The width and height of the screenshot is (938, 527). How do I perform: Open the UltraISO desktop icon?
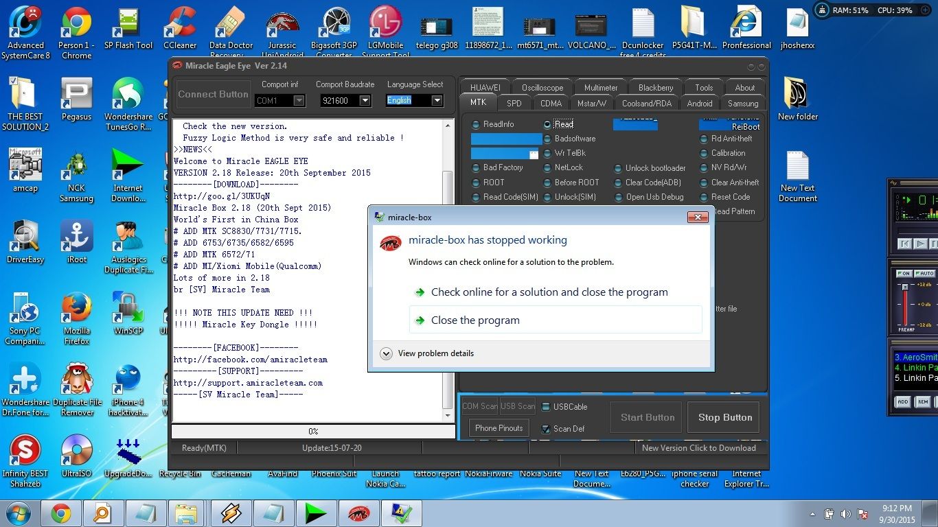click(x=76, y=452)
